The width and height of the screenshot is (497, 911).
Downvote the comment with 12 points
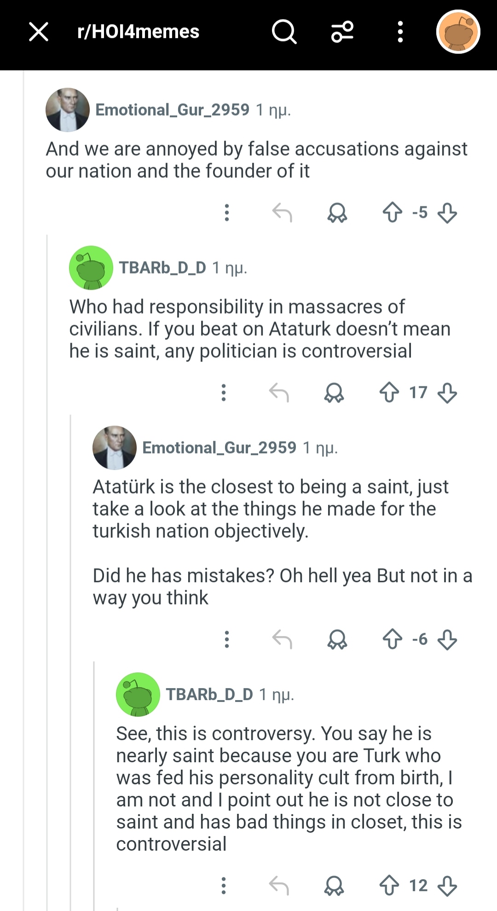[x=447, y=886]
